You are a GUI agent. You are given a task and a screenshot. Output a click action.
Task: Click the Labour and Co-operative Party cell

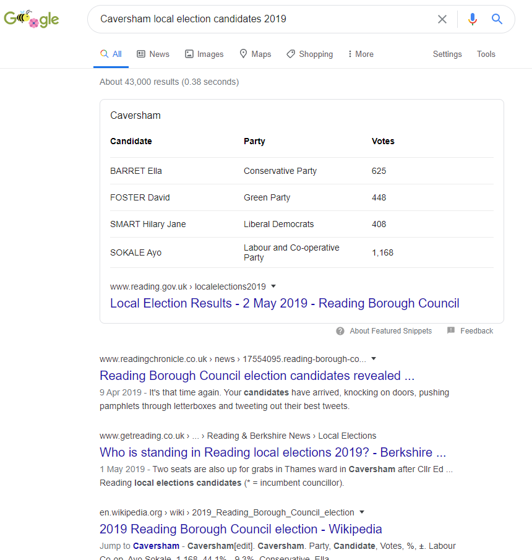[x=292, y=252]
